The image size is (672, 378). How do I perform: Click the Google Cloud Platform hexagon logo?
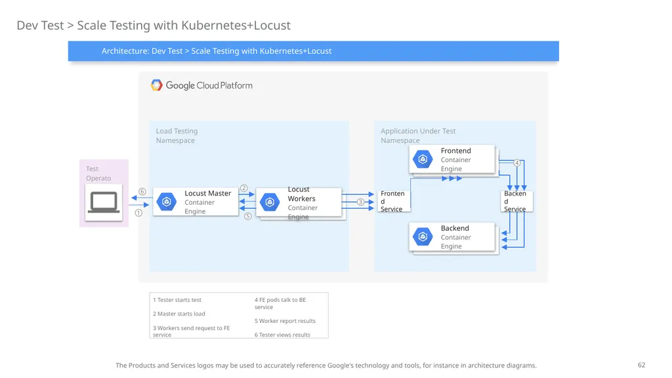tap(156, 85)
